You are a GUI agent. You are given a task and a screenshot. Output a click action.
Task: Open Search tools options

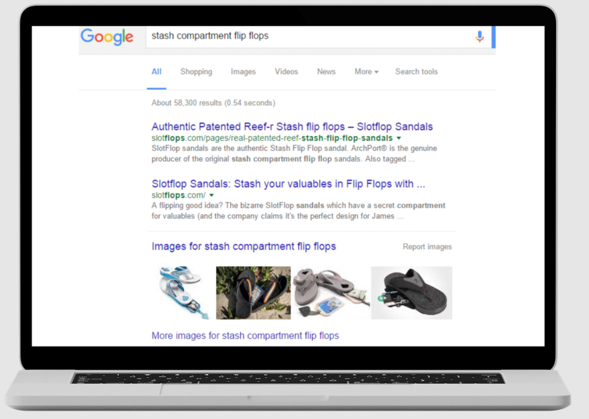click(x=416, y=72)
